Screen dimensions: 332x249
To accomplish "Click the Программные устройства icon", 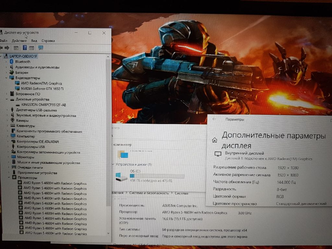I will 14,172.
